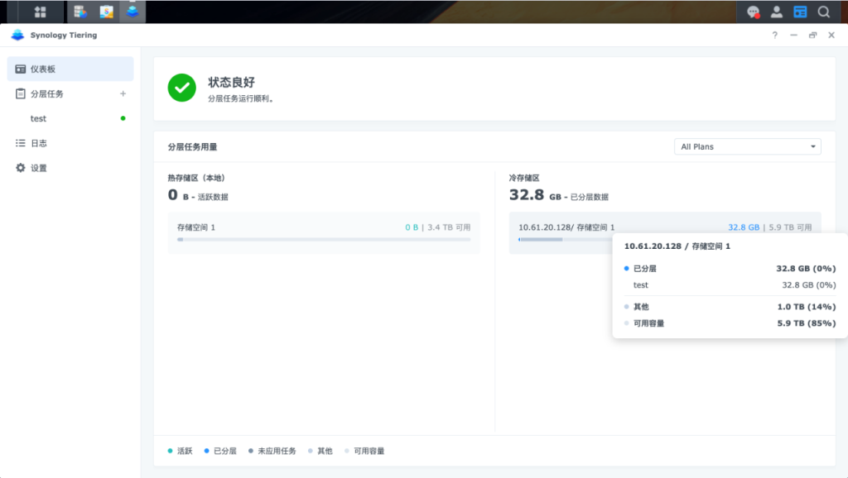Open the DSM main menu grid icon
The height and width of the screenshot is (478, 848).
(40, 12)
